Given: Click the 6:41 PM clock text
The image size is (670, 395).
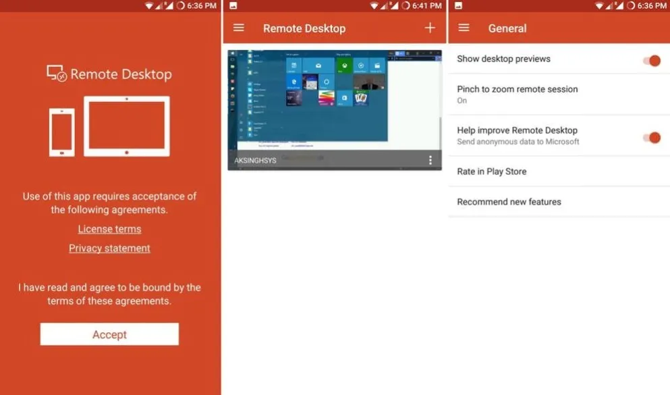Looking at the screenshot, I should [427, 5].
